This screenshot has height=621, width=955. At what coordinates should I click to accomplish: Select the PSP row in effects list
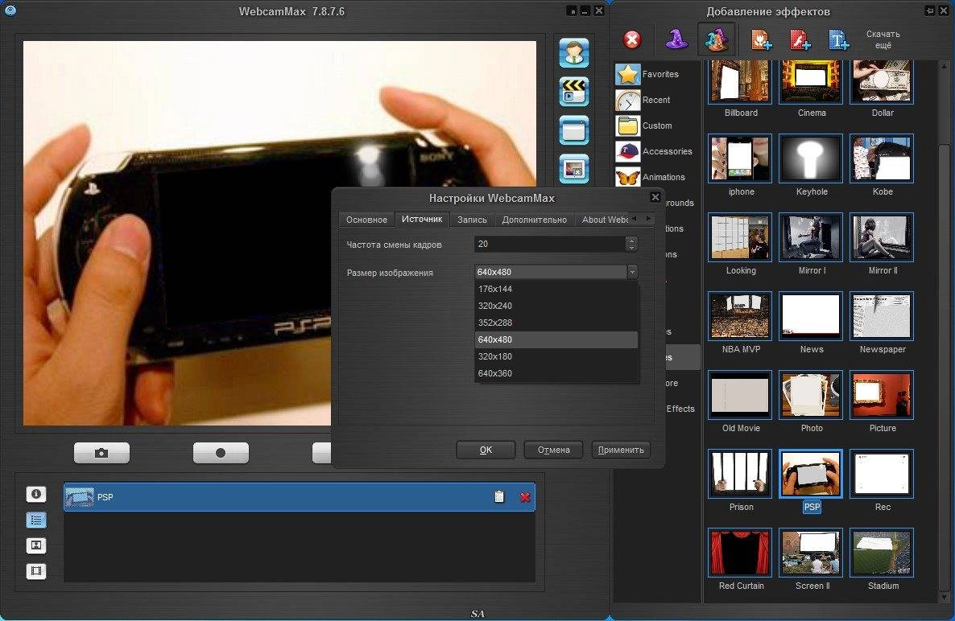click(299, 497)
